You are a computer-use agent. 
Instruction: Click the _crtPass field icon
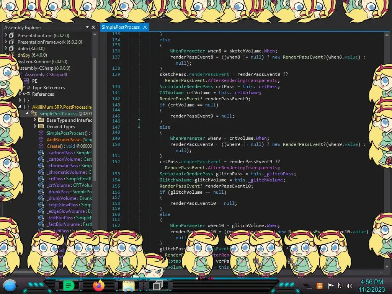41,178
